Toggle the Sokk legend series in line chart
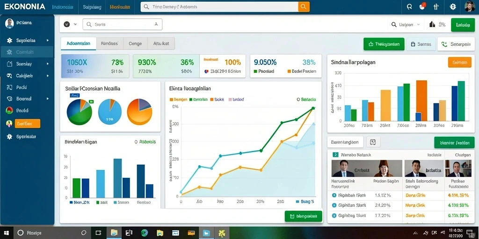This screenshot has width=479, height=239. [x=217, y=99]
